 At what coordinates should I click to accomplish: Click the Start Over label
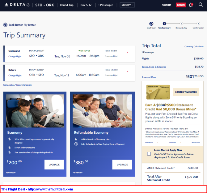[x=151, y=28]
